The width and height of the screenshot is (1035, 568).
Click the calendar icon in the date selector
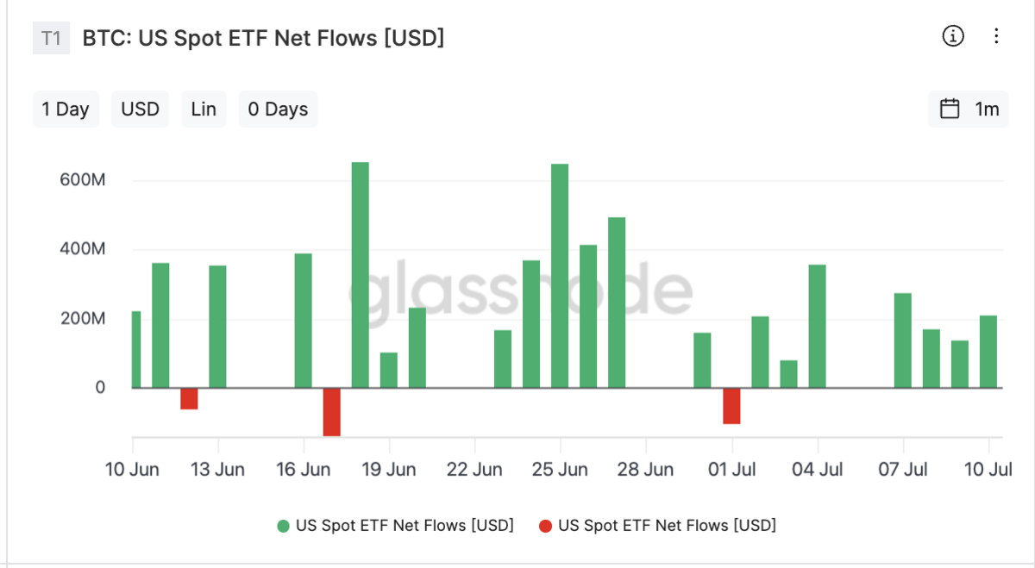950,109
